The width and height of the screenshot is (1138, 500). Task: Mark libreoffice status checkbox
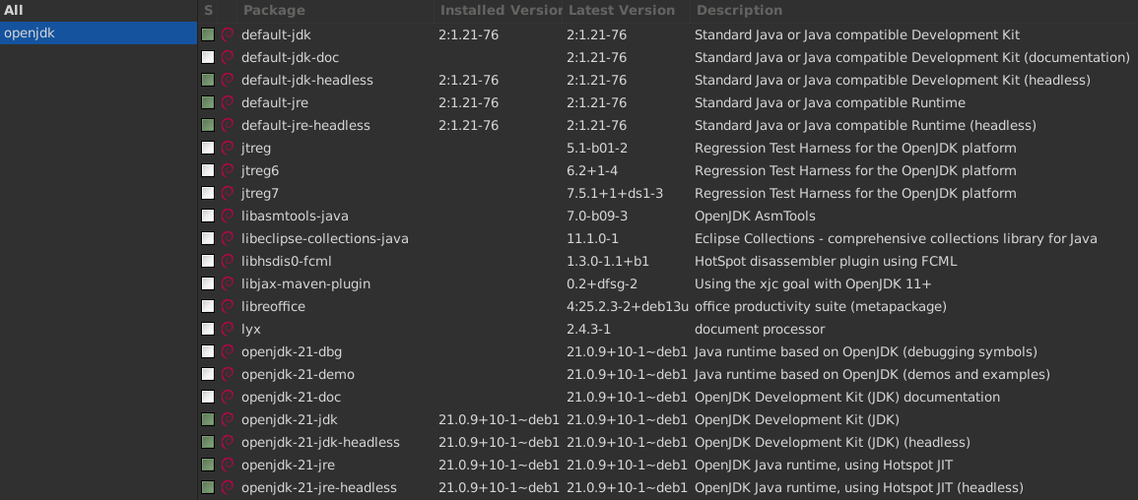pos(208,306)
